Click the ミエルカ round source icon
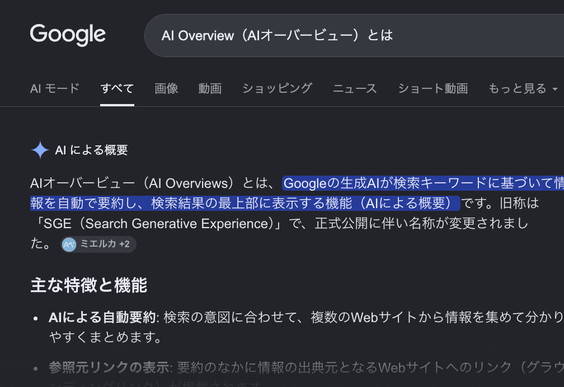The width and height of the screenshot is (564, 387). point(69,244)
